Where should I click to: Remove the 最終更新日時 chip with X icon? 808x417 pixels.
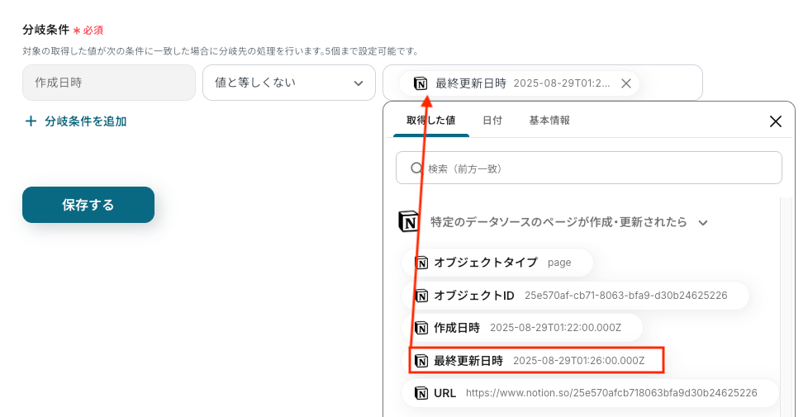coord(626,83)
